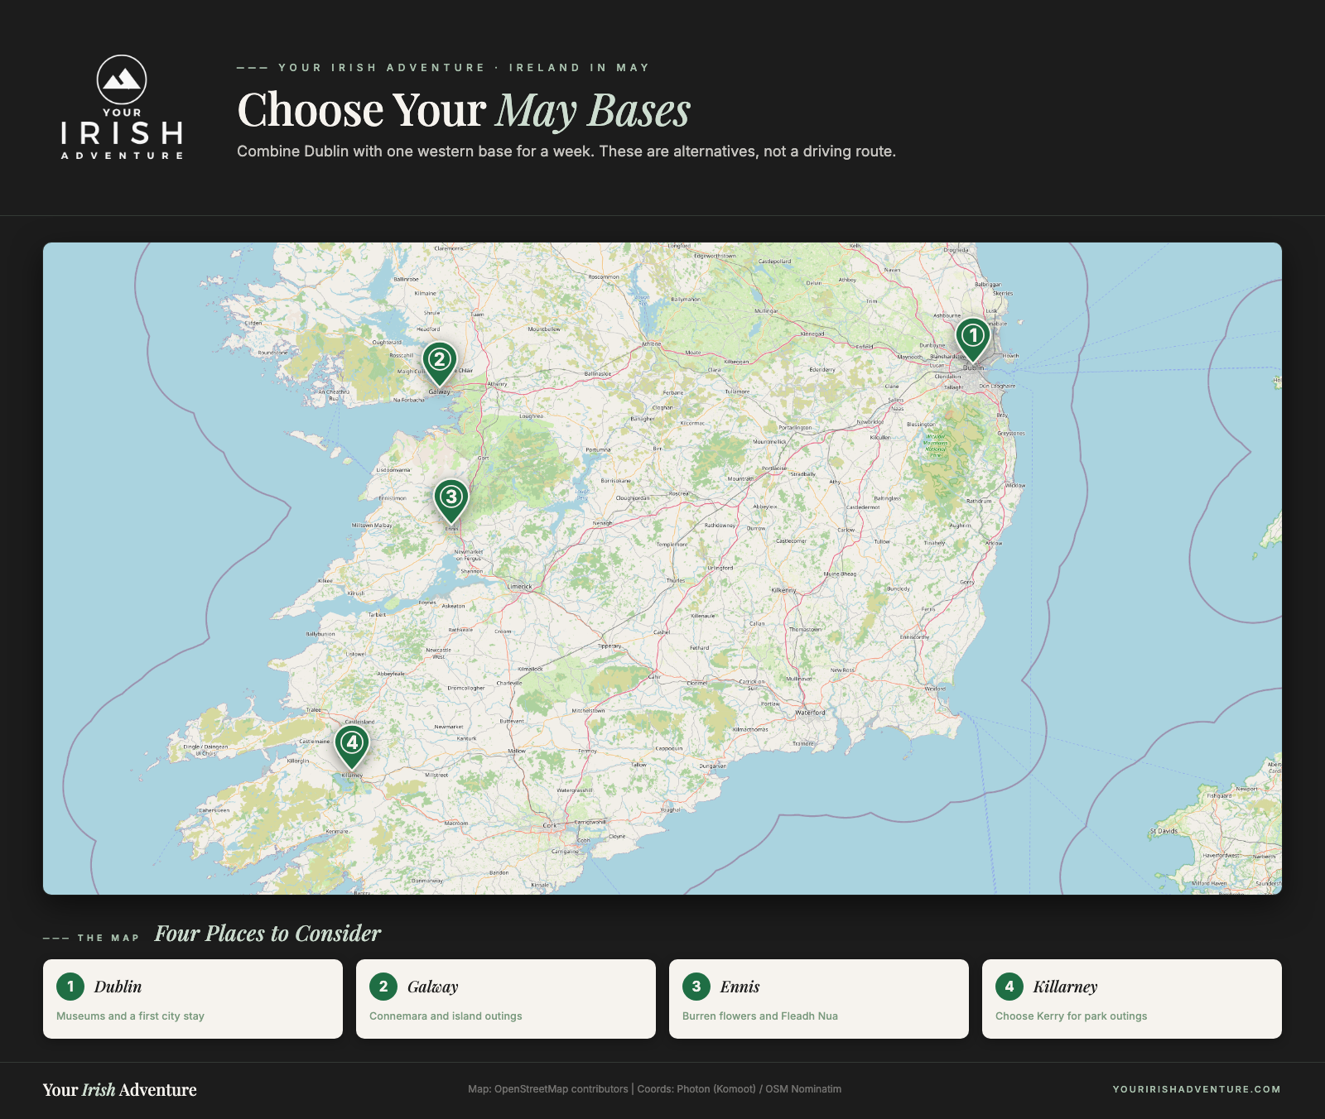Select map pin number 4 at Killarney
The height and width of the screenshot is (1119, 1325).
(352, 747)
